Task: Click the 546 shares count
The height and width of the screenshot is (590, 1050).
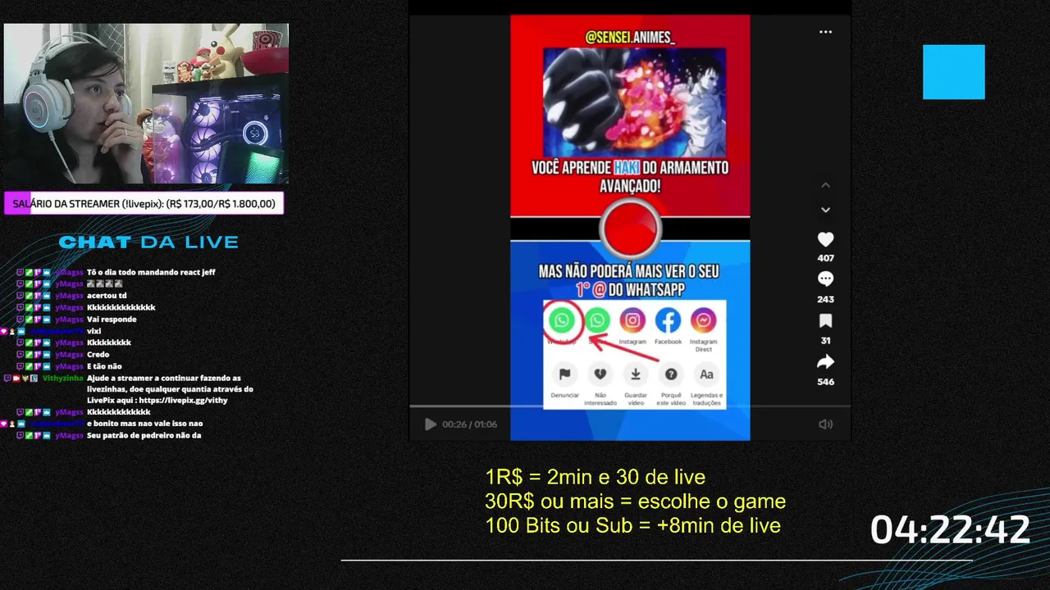Action: [825, 382]
